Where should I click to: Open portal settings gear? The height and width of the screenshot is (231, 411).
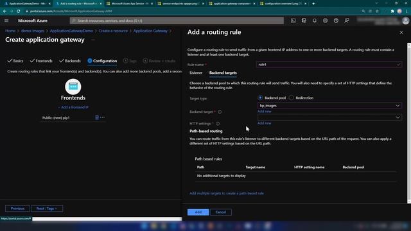pos(326,21)
